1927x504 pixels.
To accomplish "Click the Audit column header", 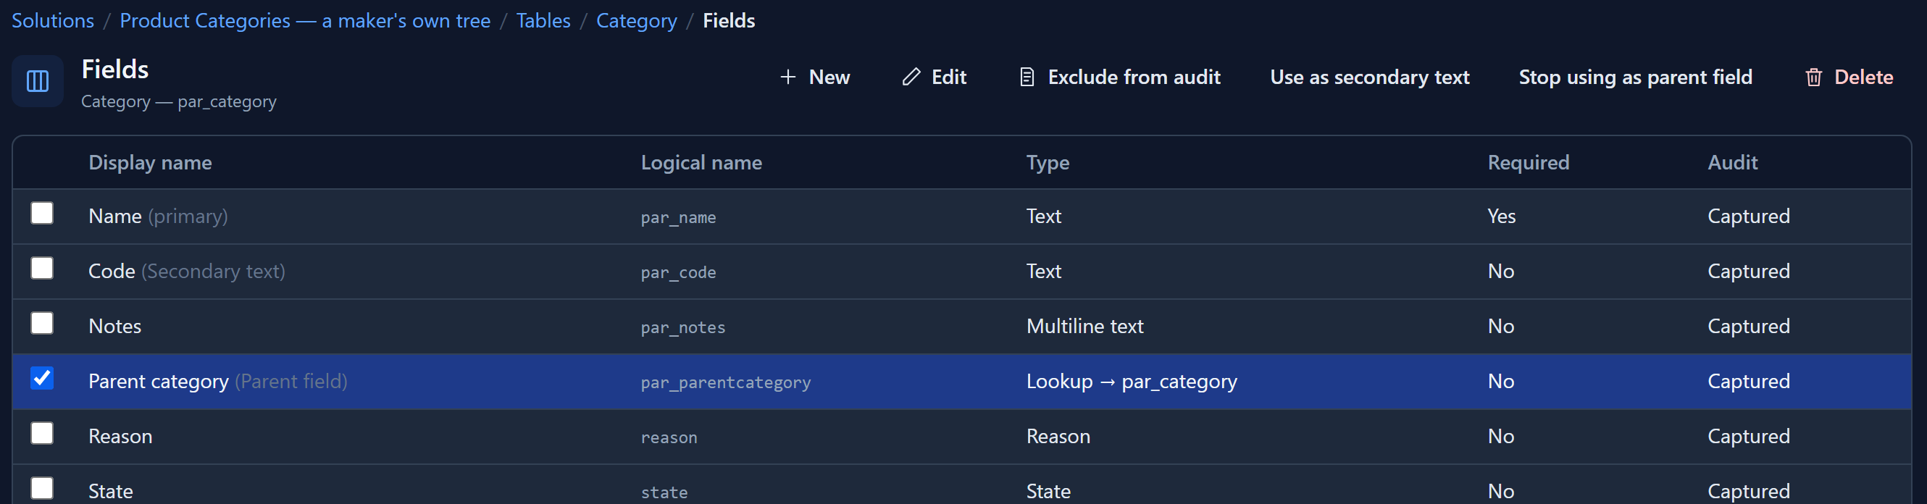I will [1733, 162].
